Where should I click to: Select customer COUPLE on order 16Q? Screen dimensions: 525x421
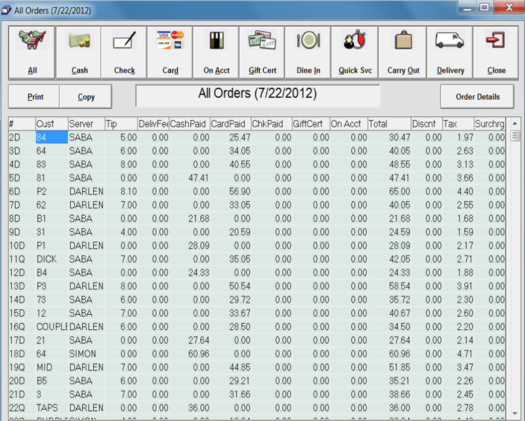tap(52, 327)
